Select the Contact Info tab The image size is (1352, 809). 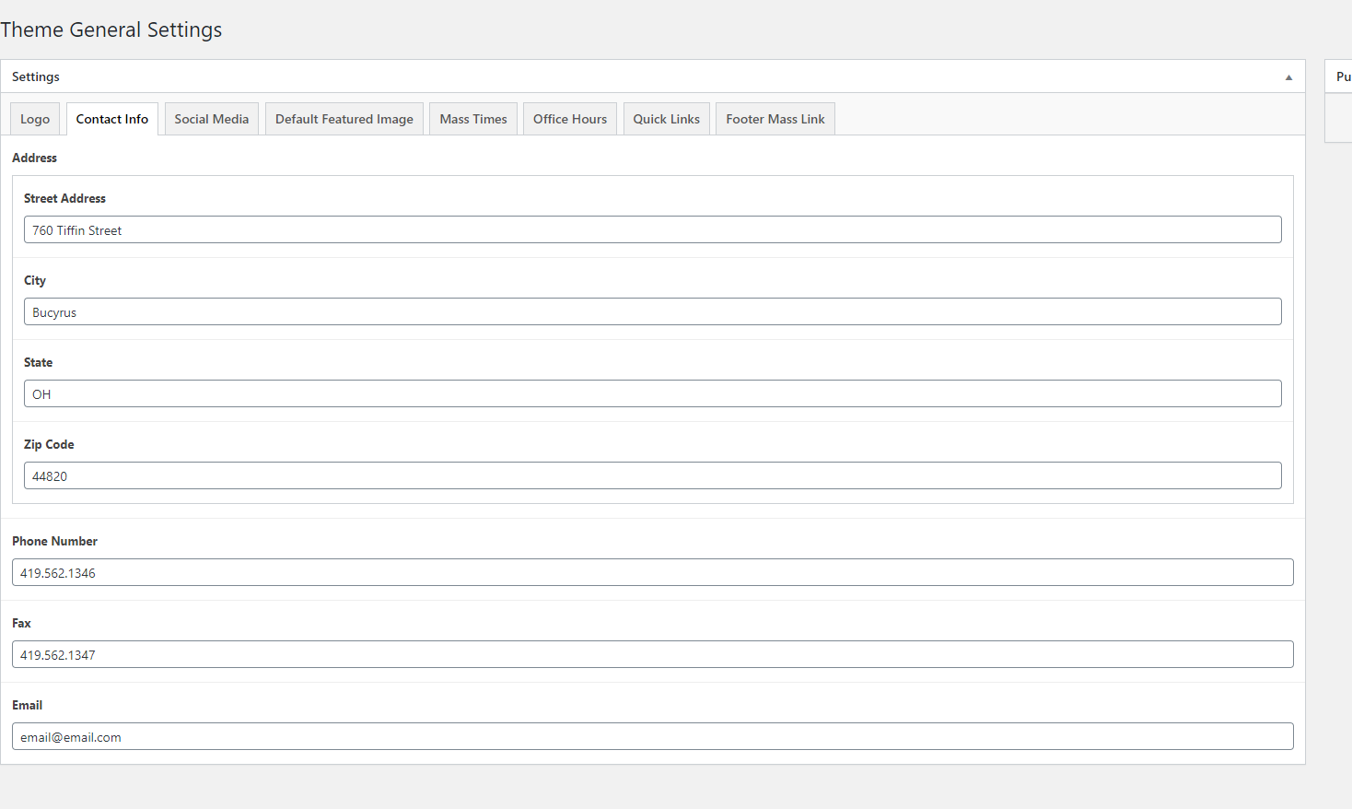pyautogui.click(x=112, y=119)
